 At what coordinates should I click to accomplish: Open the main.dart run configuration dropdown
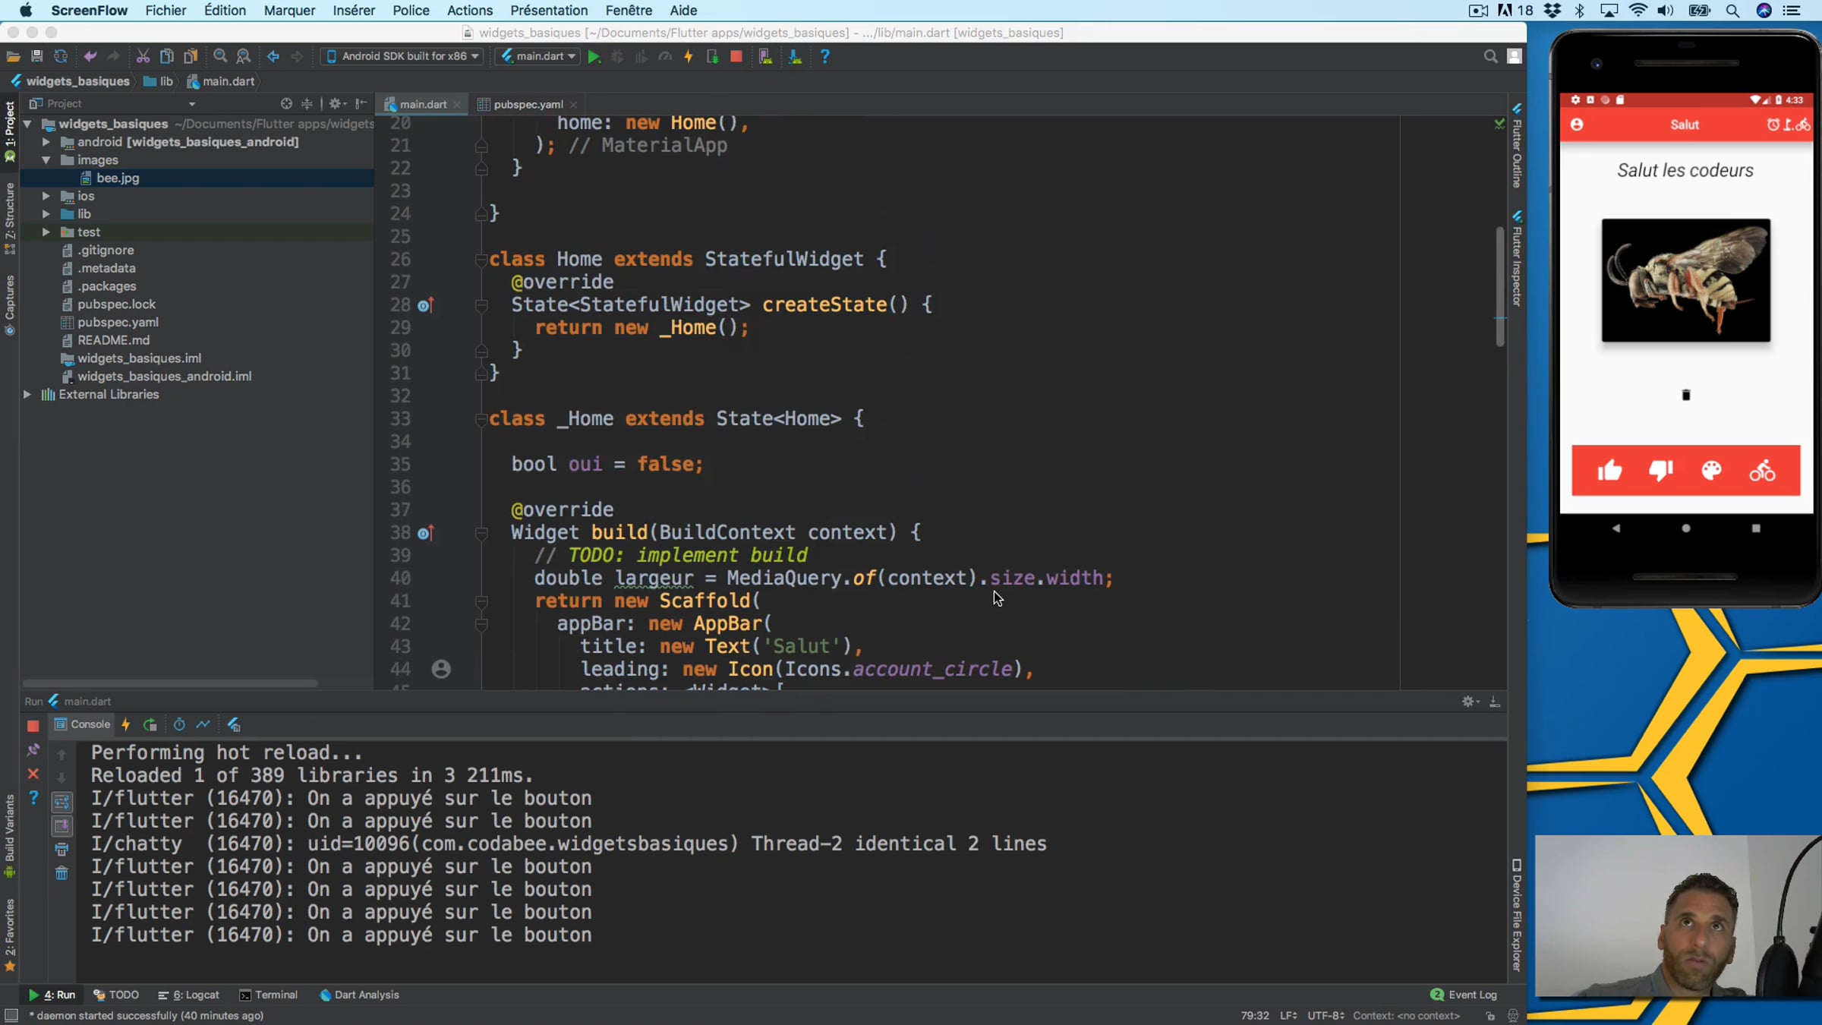[538, 57]
